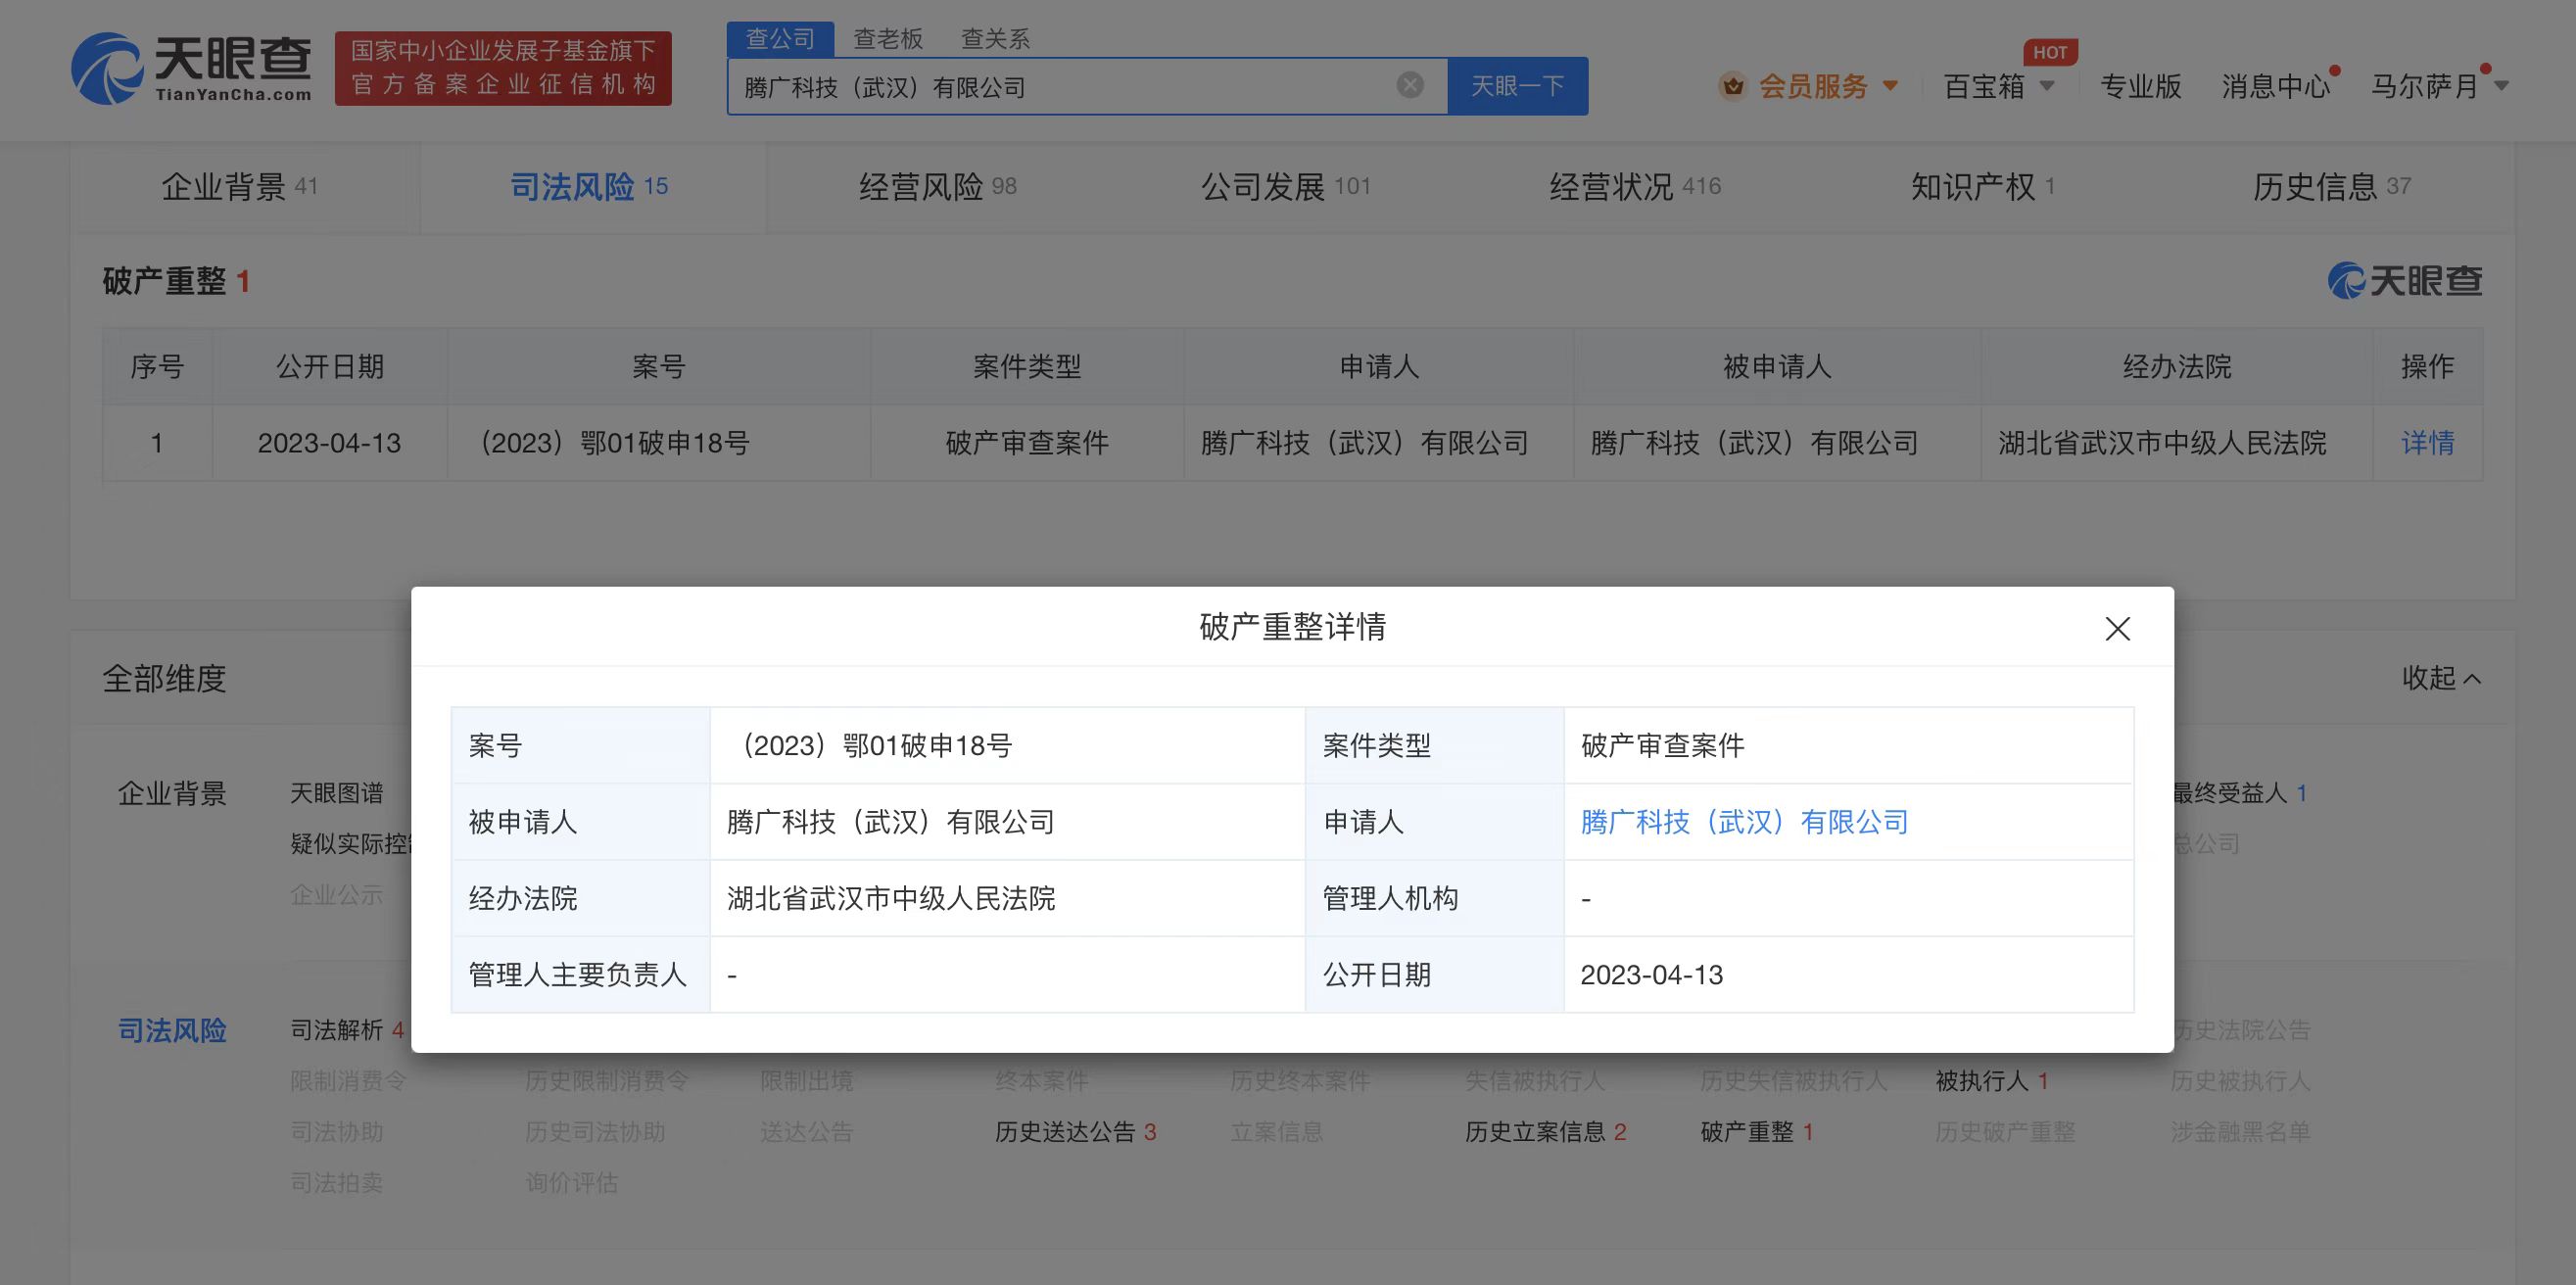
Task: Click the 破产审查案件 cell in the table
Action: [x=1027, y=442]
